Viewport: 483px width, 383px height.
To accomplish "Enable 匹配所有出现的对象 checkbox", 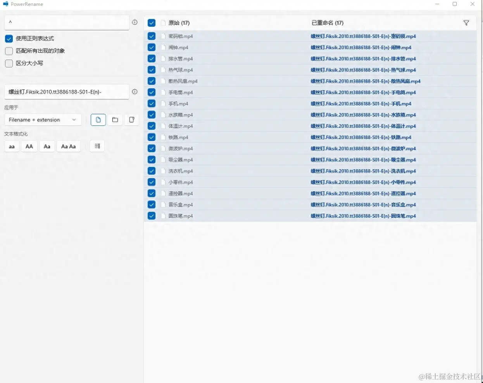I will tap(9, 51).
